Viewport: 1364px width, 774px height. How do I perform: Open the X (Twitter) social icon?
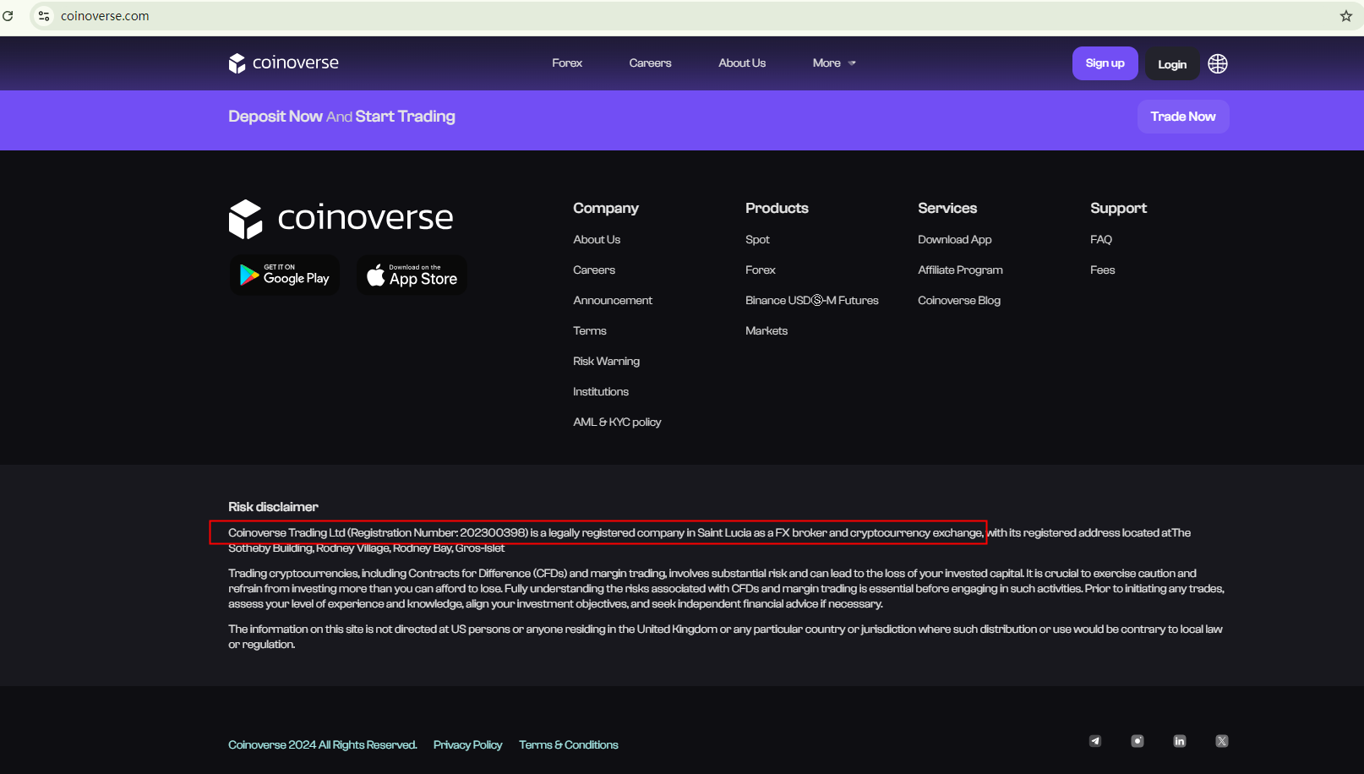tap(1221, 741)
